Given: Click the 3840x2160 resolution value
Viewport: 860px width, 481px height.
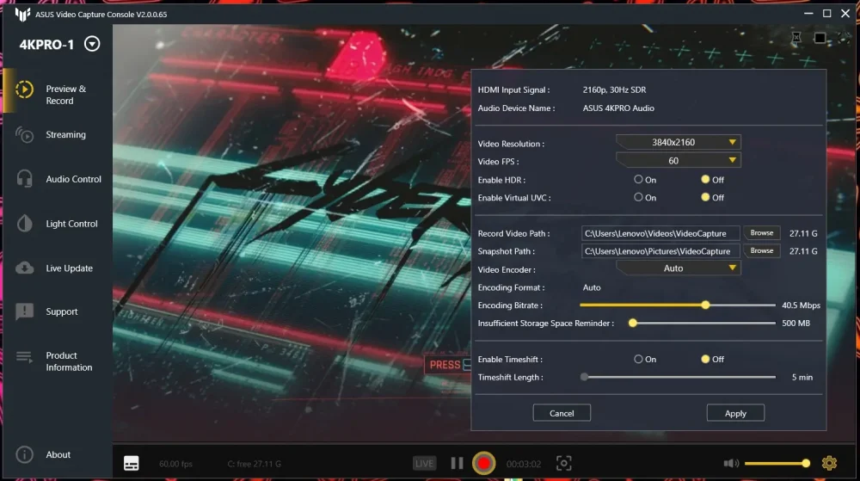Looking at the screenshot, I should pos(673,142).
